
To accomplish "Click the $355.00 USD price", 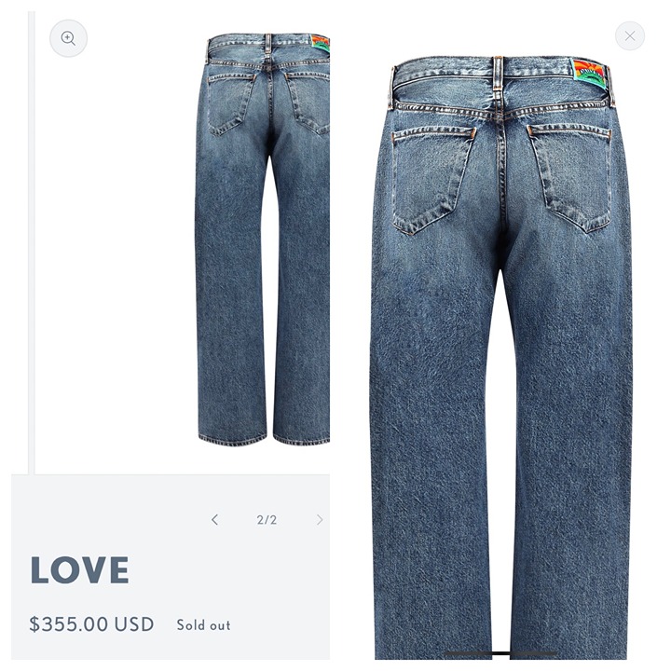I will pyautogui.click(x=91, y=624).
